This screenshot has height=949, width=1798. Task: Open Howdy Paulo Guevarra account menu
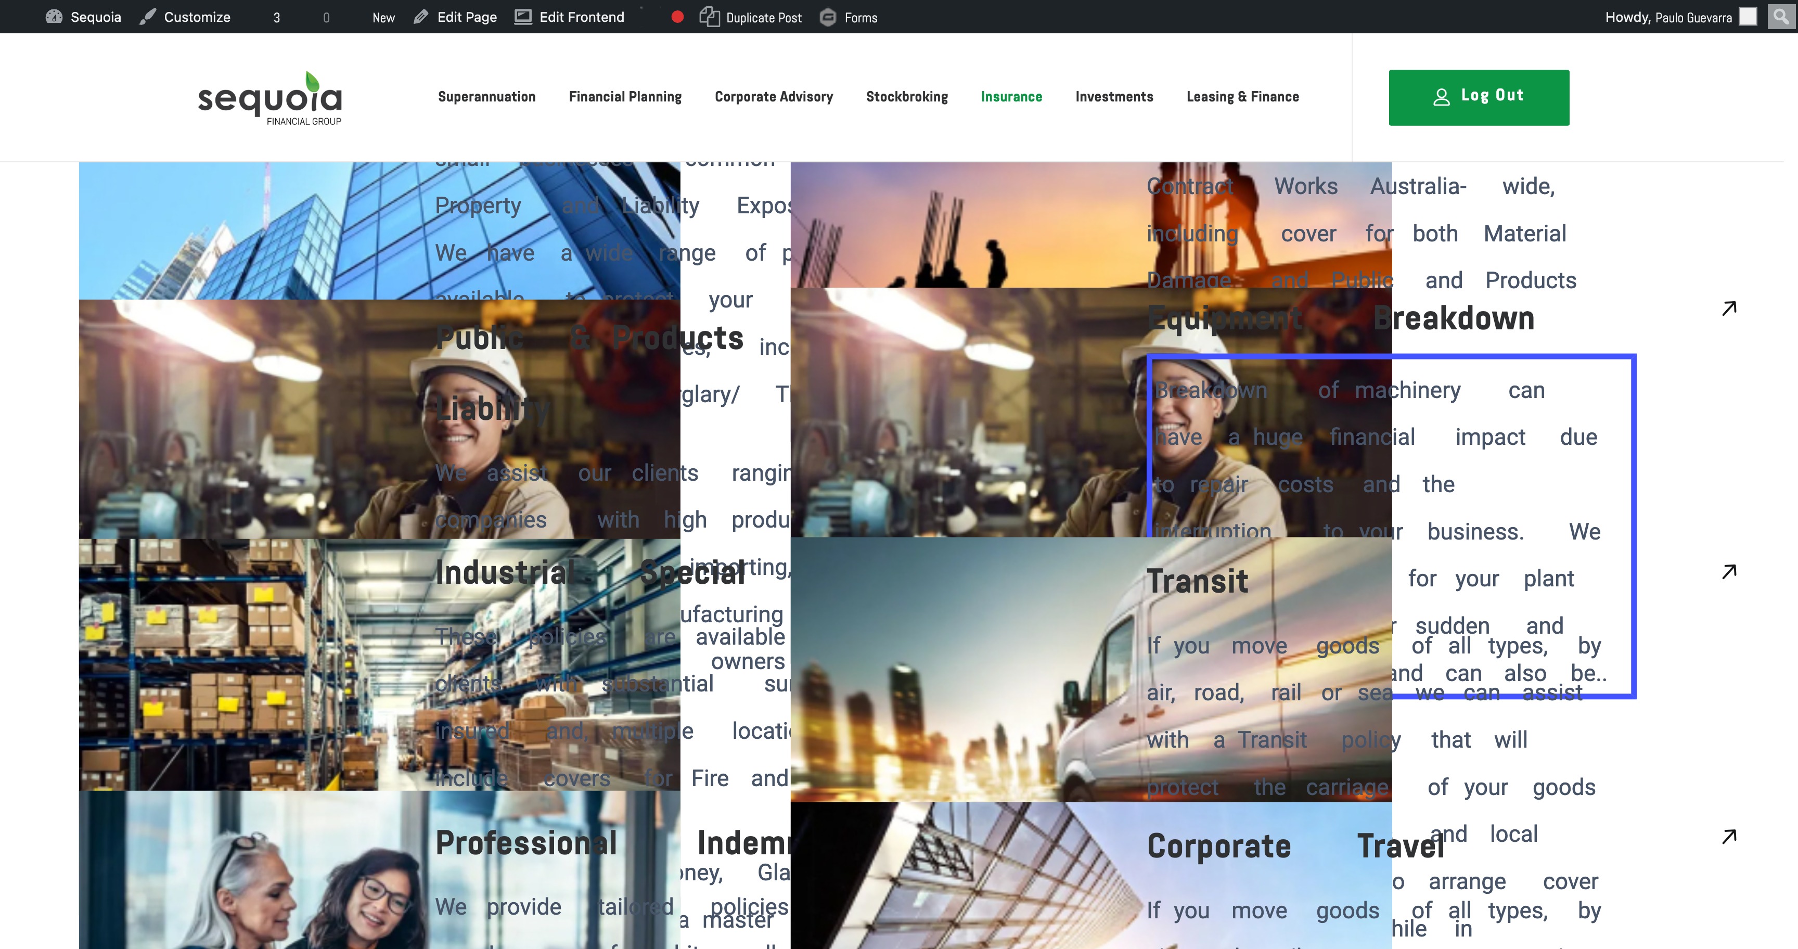pyautogui.click(x=1668, y=18)
